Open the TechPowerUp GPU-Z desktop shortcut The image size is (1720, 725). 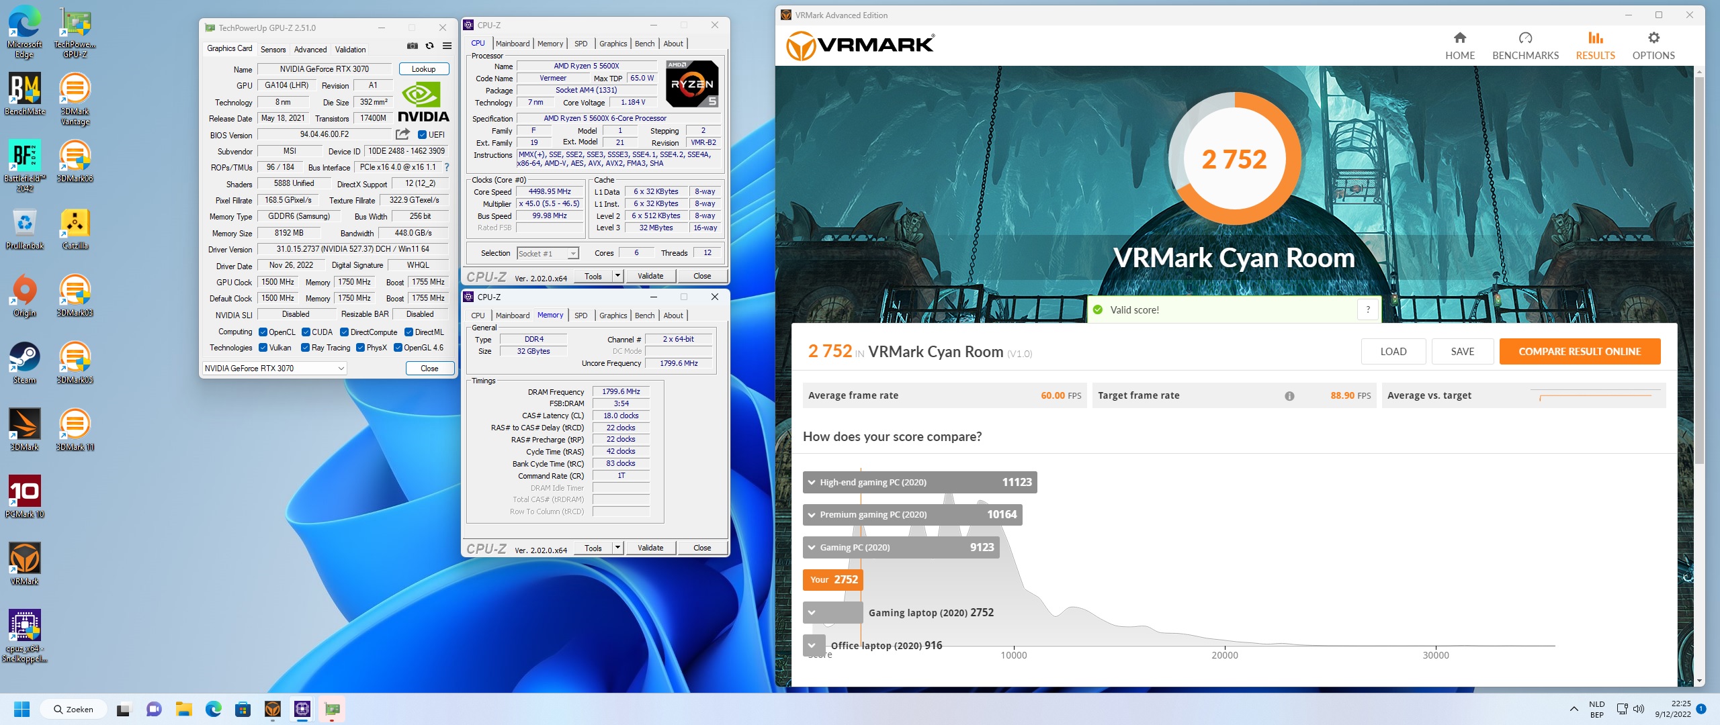(x=75, y=32)
